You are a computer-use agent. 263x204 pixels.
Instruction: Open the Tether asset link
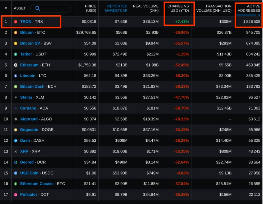coord(26,54)
